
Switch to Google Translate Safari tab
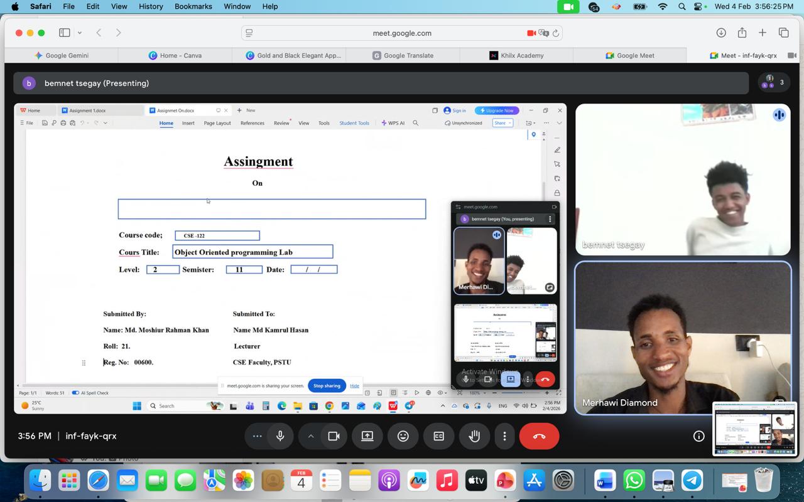(x=403, y=55)
